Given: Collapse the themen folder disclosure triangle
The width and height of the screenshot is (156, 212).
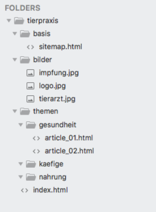Looking at the screenshot, I should [15, 111].
